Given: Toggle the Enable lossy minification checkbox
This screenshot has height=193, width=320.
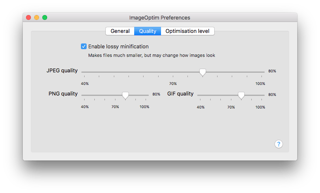Looking at the screenshot, I should pos(84,46).
